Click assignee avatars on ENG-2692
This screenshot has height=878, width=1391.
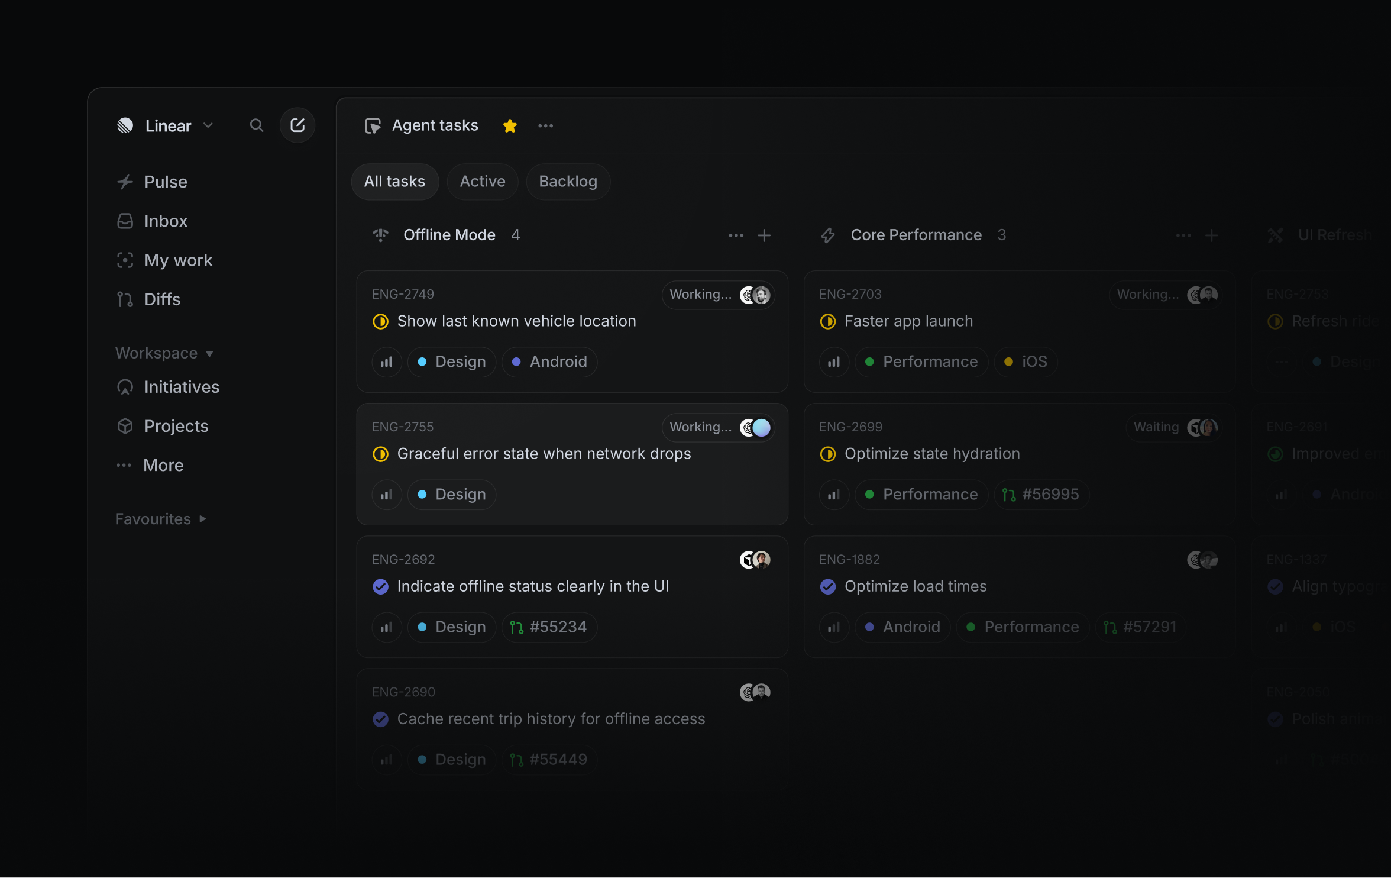755,560
